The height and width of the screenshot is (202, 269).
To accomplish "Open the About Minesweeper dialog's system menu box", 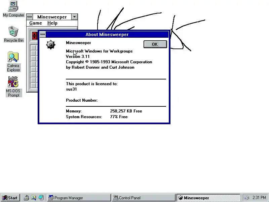I will tap(43, 34).
